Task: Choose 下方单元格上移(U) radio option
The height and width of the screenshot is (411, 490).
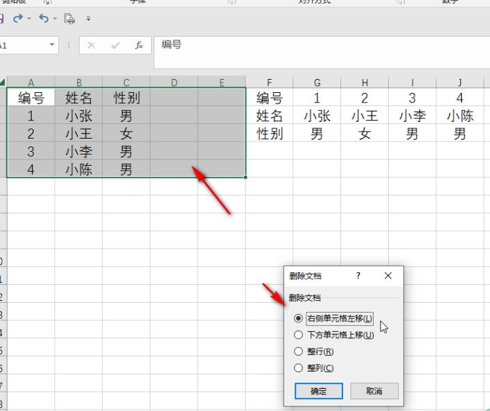Action: 334,335
